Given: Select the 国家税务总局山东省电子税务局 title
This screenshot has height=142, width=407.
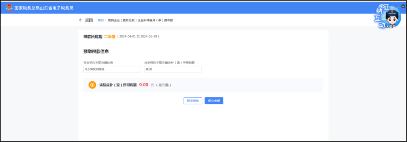Looking at the screenshot, I should [44, 8].
